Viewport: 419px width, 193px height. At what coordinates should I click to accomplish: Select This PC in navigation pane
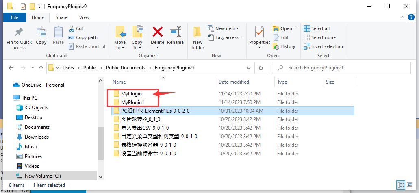(x=25, y=98)
